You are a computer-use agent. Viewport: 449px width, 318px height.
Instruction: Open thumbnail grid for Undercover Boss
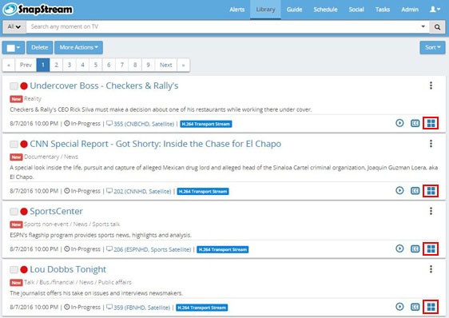[x=431, y=123]
